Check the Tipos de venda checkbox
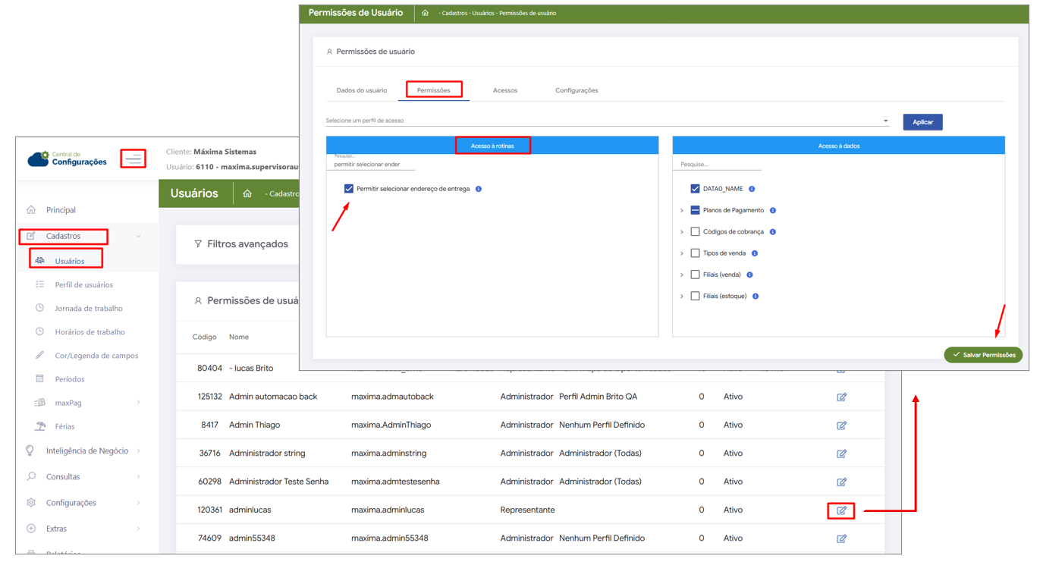 [x=695, y=253]
